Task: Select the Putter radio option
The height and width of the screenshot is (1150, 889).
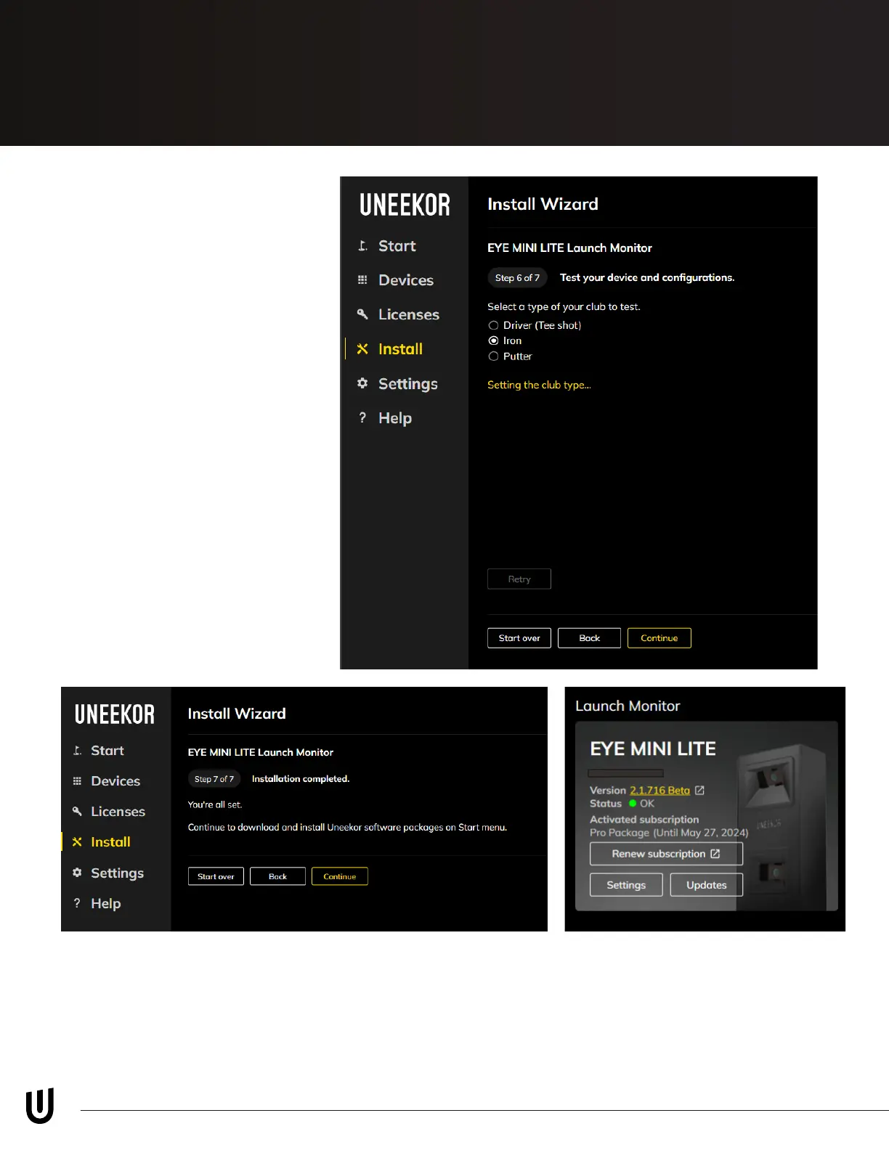Action: tap(494, 356)
